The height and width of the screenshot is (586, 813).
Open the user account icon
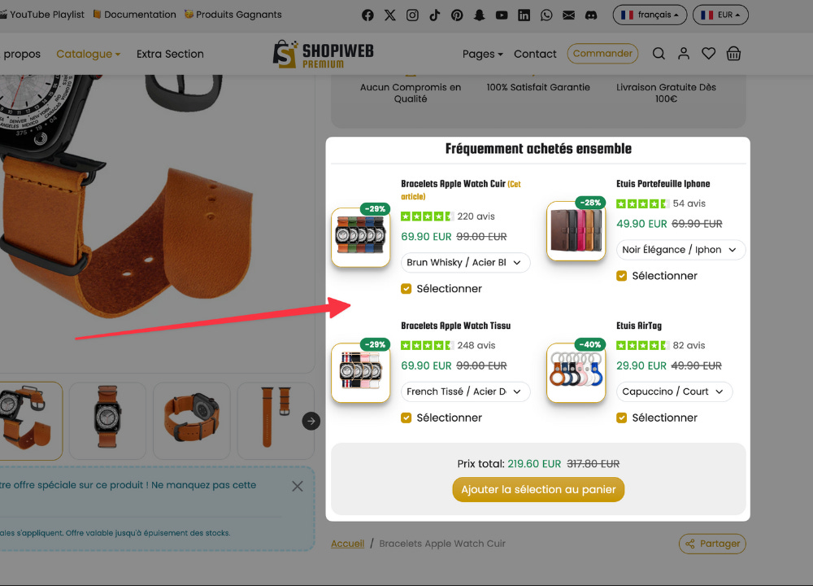pos(684,54)
